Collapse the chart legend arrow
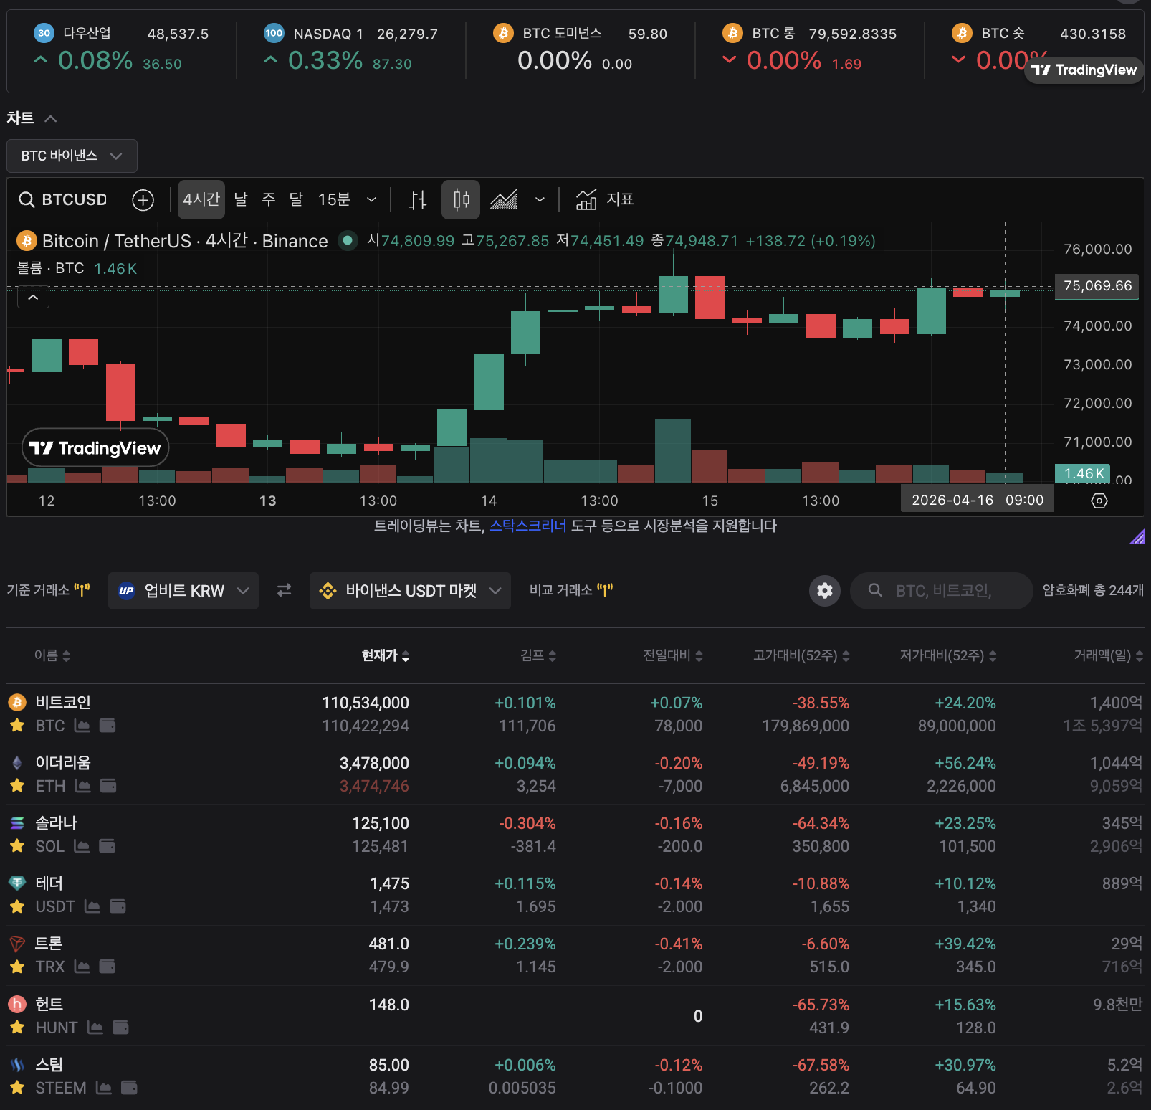 tap(33, 297)
